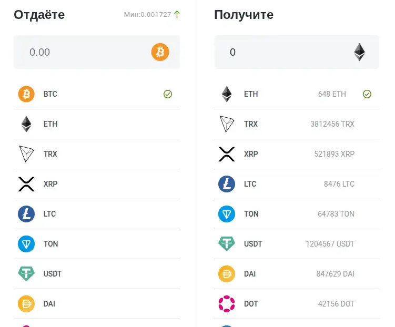This screenshot has height=327, width=395.
Task: Select the TRX icon in the give list
Action: (x=26, y=154)
